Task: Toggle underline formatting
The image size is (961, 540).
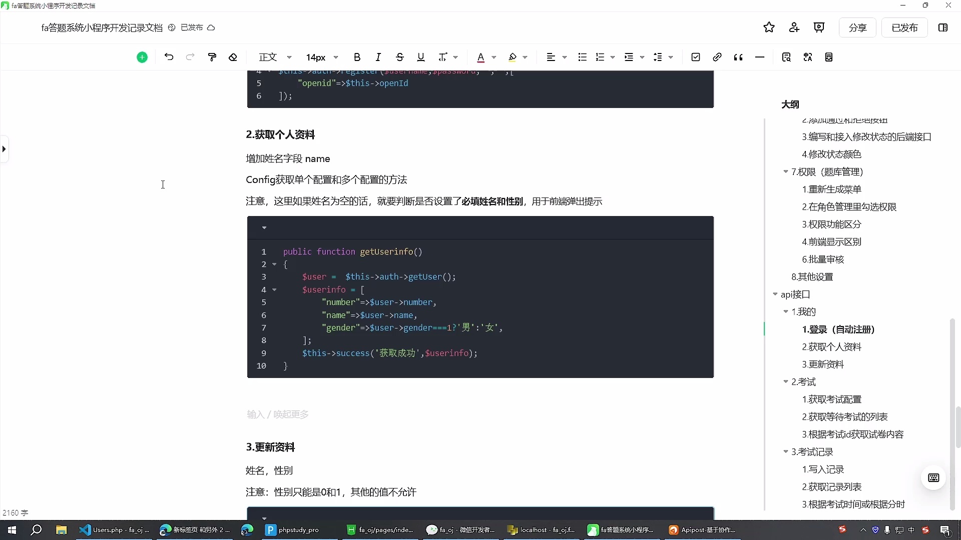Action: click(x=421, y=57)
